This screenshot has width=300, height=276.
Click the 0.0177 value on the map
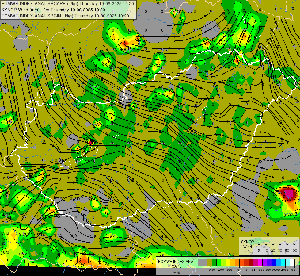coord(77,198)
